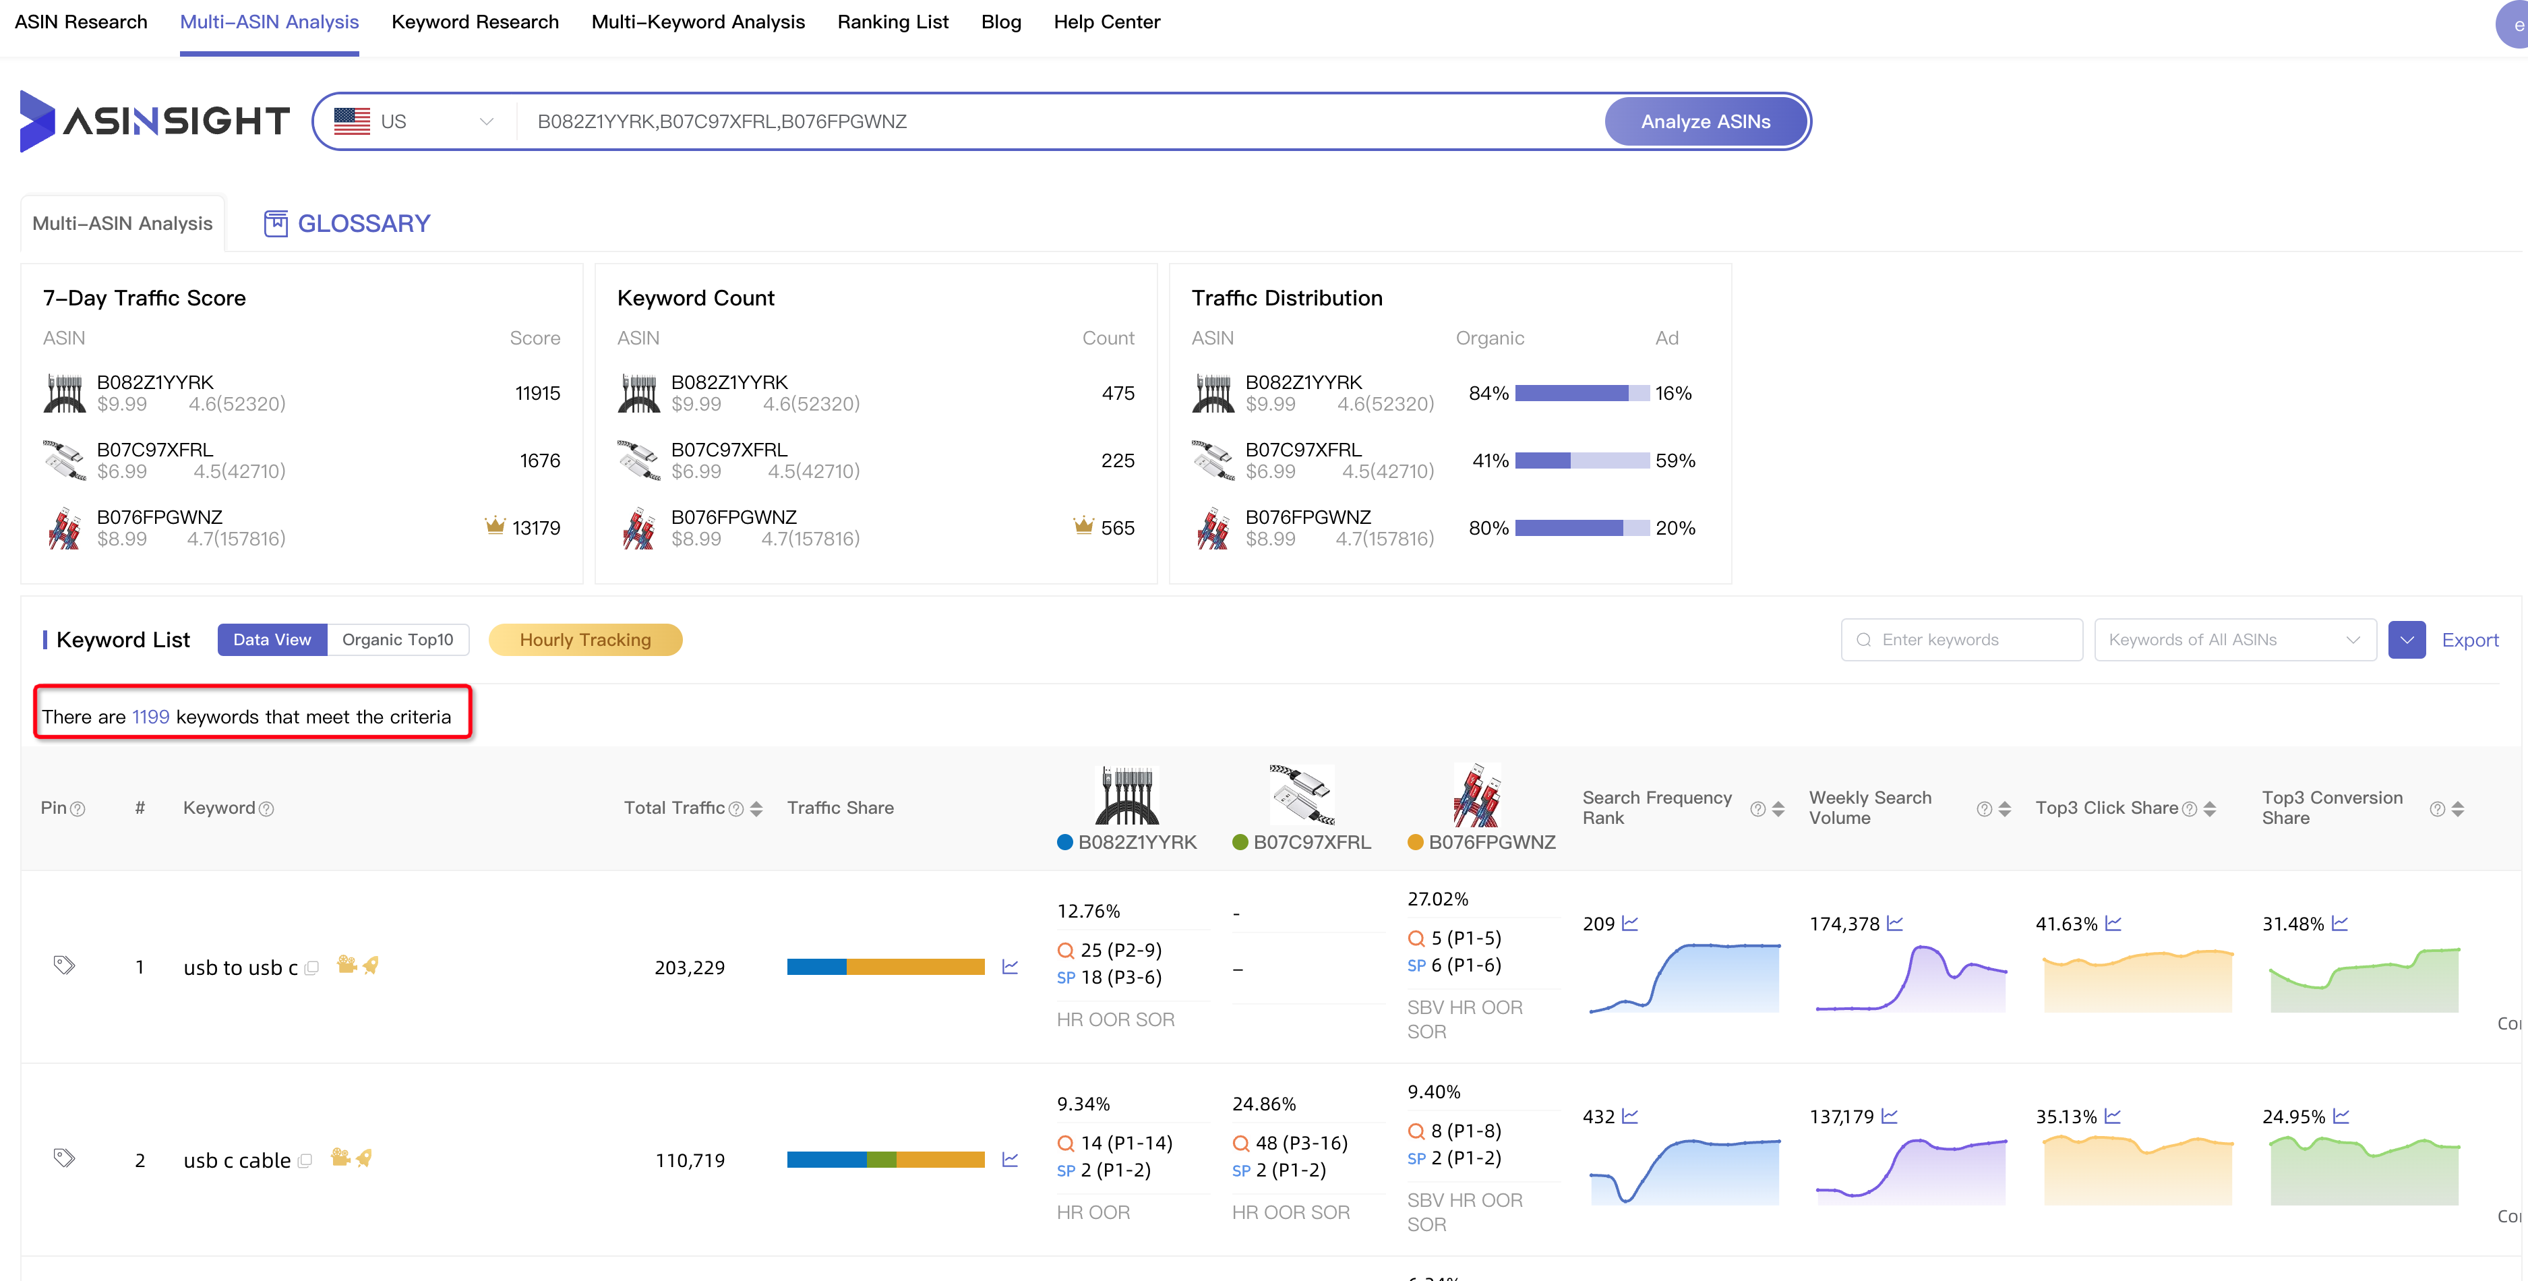
Task: Open the US marketplace dropdown
Action: [414, 122]
